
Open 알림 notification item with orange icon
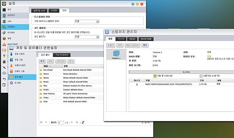click(15, 39)
